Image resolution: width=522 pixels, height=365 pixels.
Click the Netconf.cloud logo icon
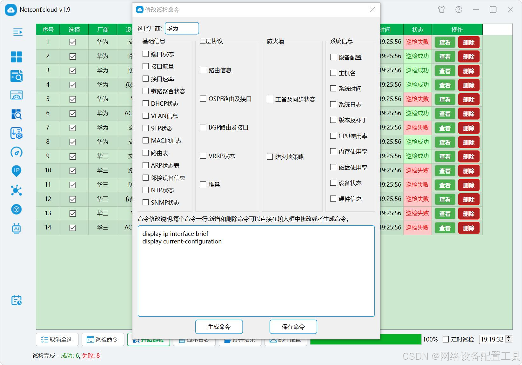[x=11, y=10]
